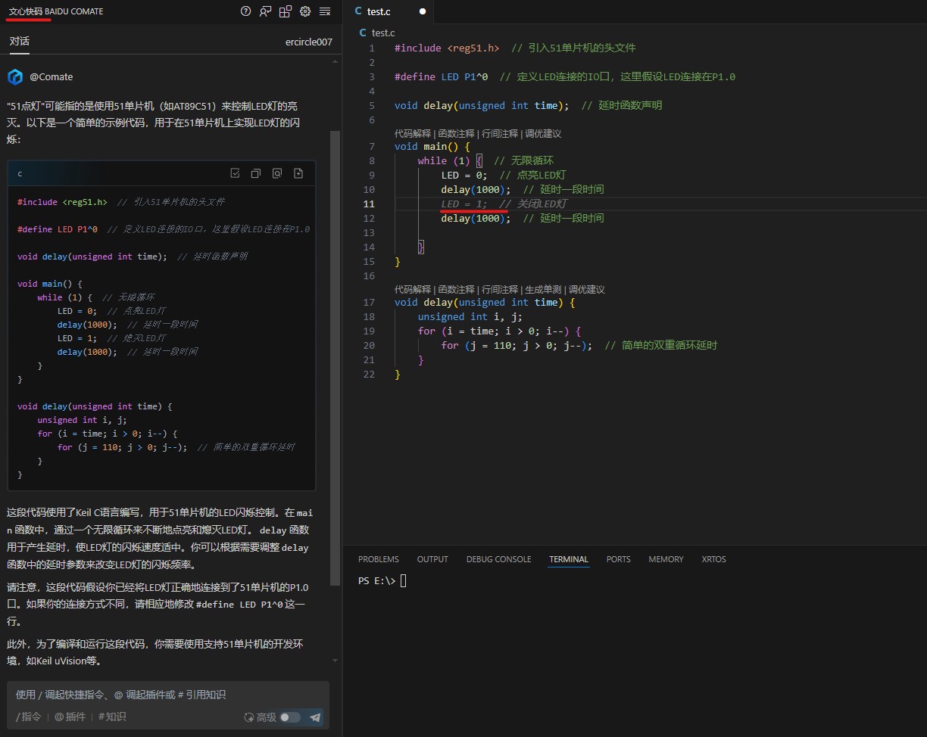Screen dimensions: 927x737
Task: Click 生成单测 above the delay function
Action: click(x=543, y=289)
